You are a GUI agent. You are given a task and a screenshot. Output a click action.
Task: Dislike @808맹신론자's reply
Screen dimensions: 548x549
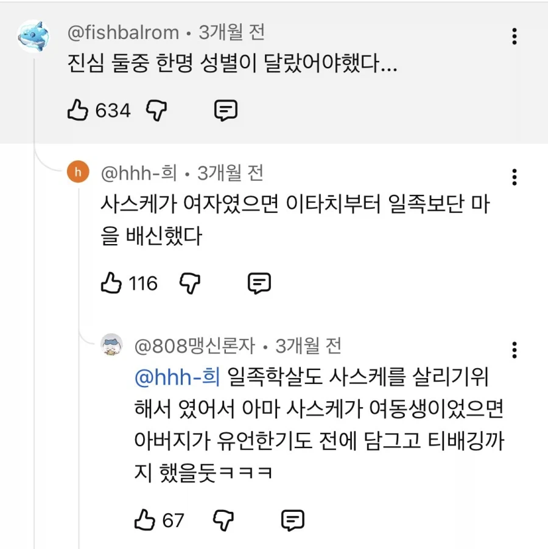point(224,520)
